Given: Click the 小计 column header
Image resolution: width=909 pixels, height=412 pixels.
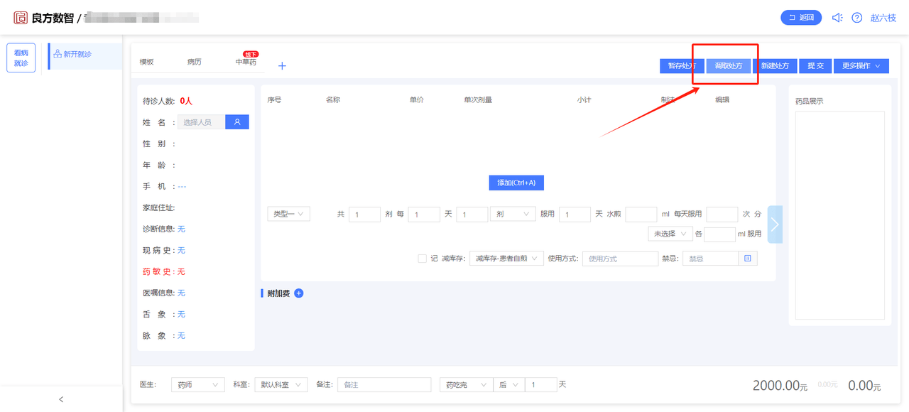Looking at the screenshot, I should pyautogui.click(x=584, y=100).
